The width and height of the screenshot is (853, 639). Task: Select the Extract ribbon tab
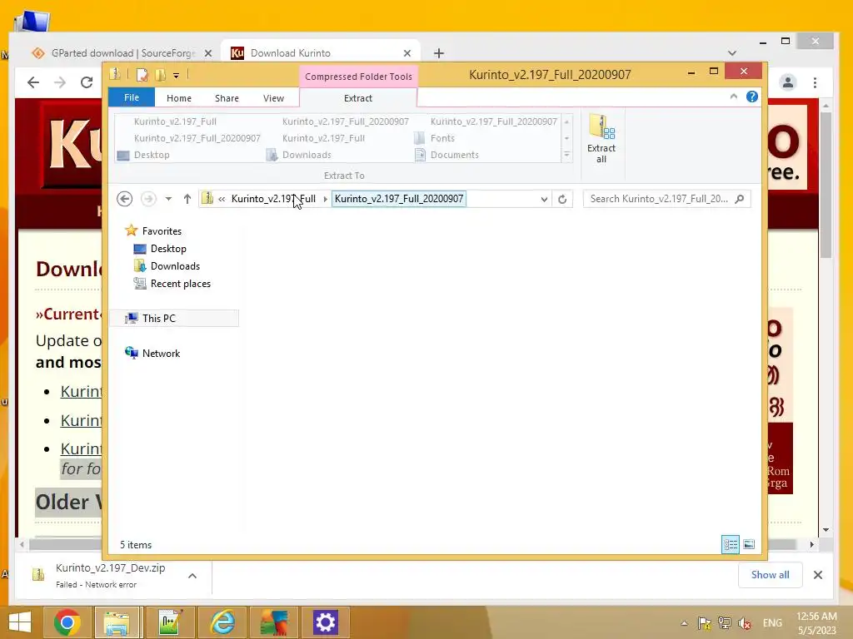pos(358,98)
